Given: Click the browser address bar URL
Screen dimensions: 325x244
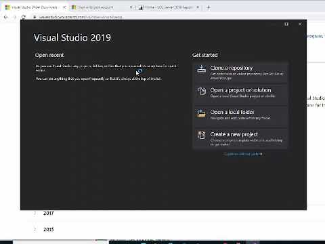Looking at the screenshot, I should coord(80,17).
